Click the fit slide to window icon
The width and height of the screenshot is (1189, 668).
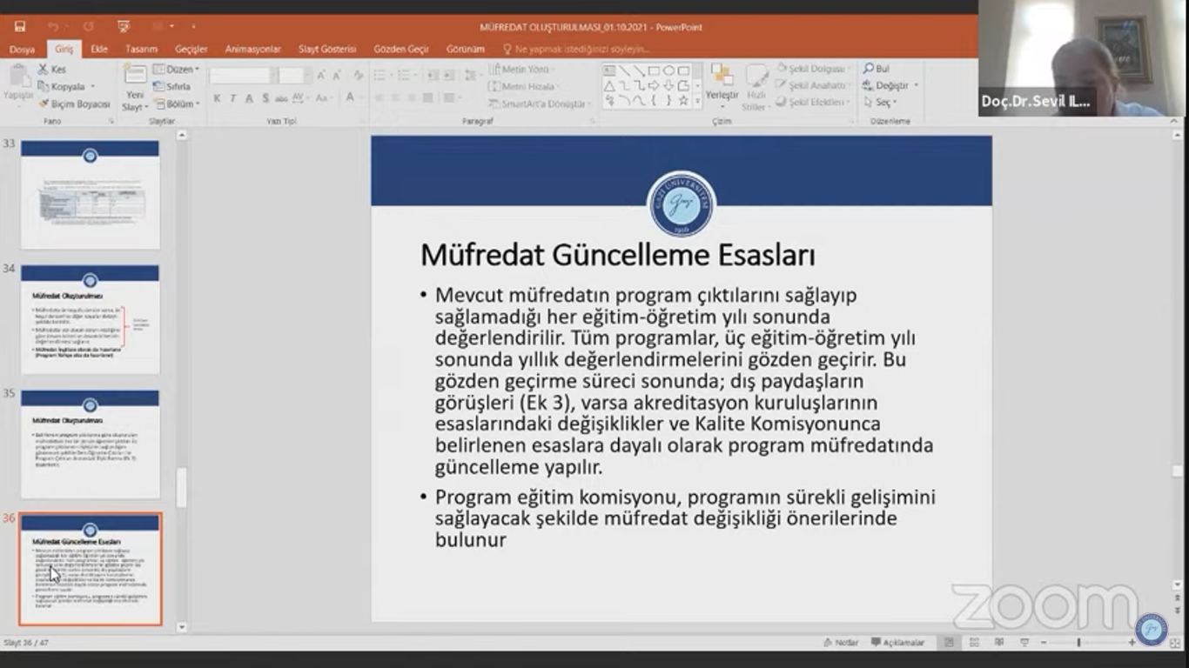[1175, 643]
